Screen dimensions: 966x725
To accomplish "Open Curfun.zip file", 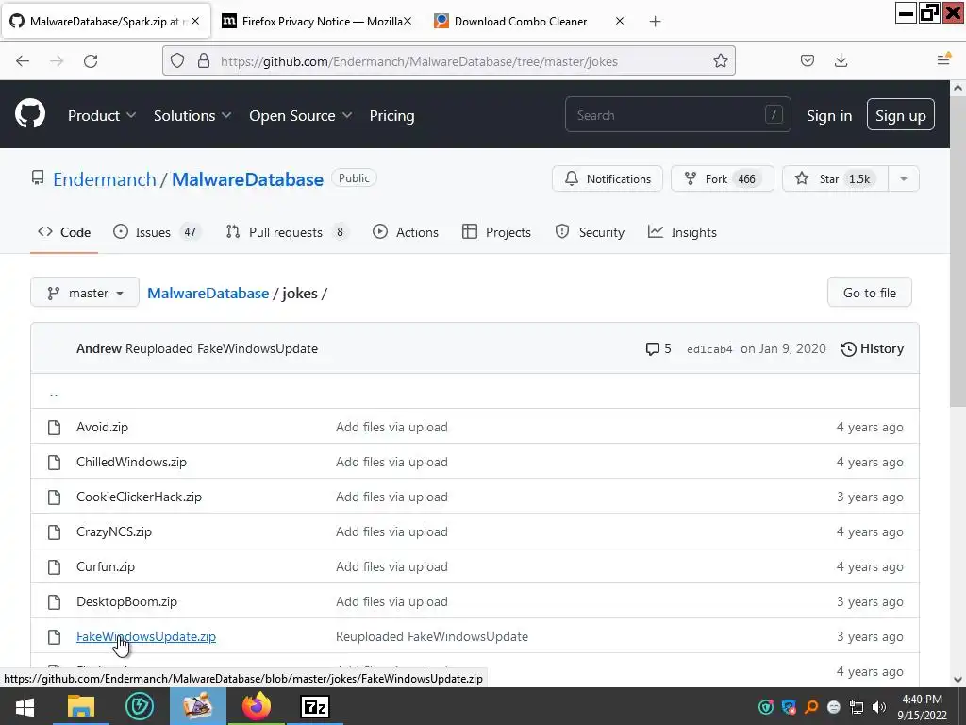I will (x=106, y=567).
